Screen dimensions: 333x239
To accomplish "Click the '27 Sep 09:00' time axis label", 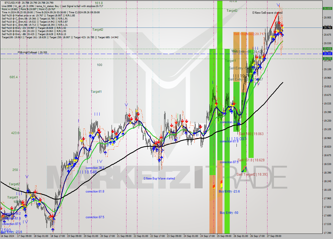I will (x=275, y=236).
